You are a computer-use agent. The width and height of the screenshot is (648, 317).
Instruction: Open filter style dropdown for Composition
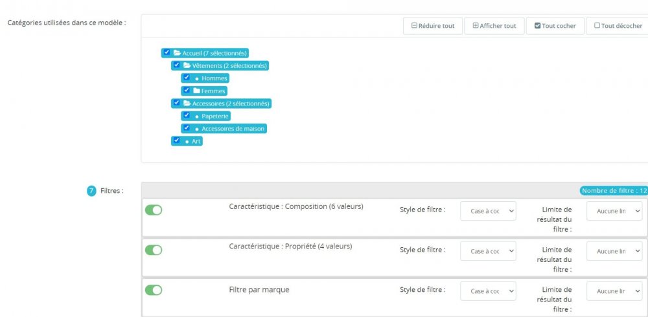click(x=488, y=211)
